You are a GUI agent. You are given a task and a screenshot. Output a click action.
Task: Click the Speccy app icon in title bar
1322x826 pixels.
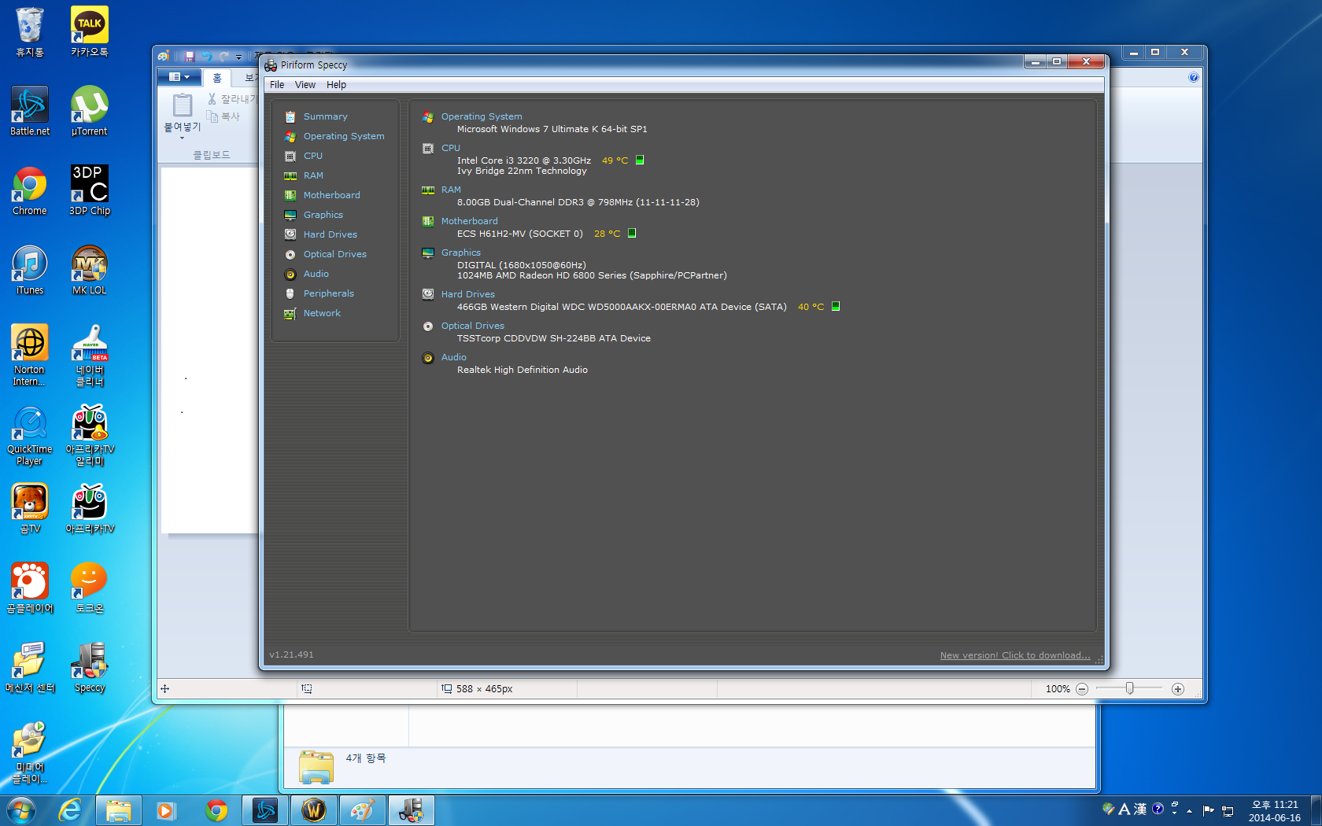click(271, 65)
